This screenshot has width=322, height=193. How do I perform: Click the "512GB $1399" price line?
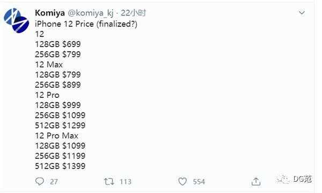point(60,166)
